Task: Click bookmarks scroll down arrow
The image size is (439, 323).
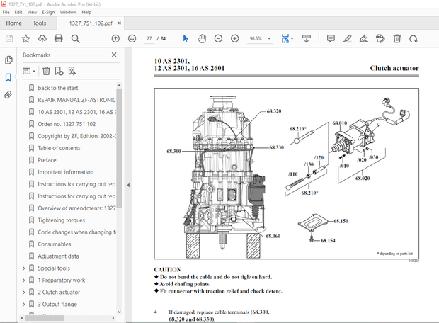Action: (x=119, y=312)
